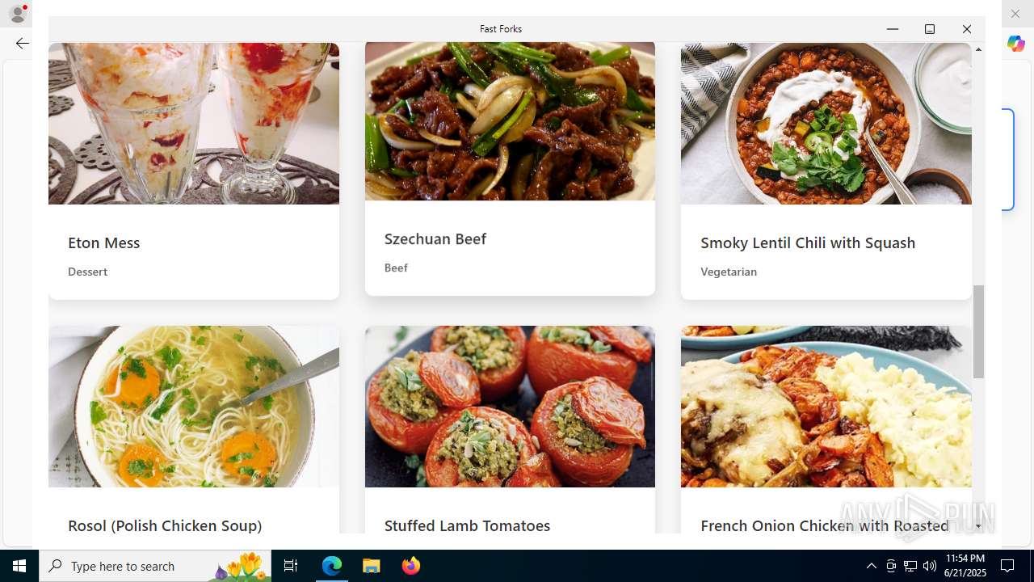Open the Rosol Polish Chicken Soup photo

(x=194, y=407)
